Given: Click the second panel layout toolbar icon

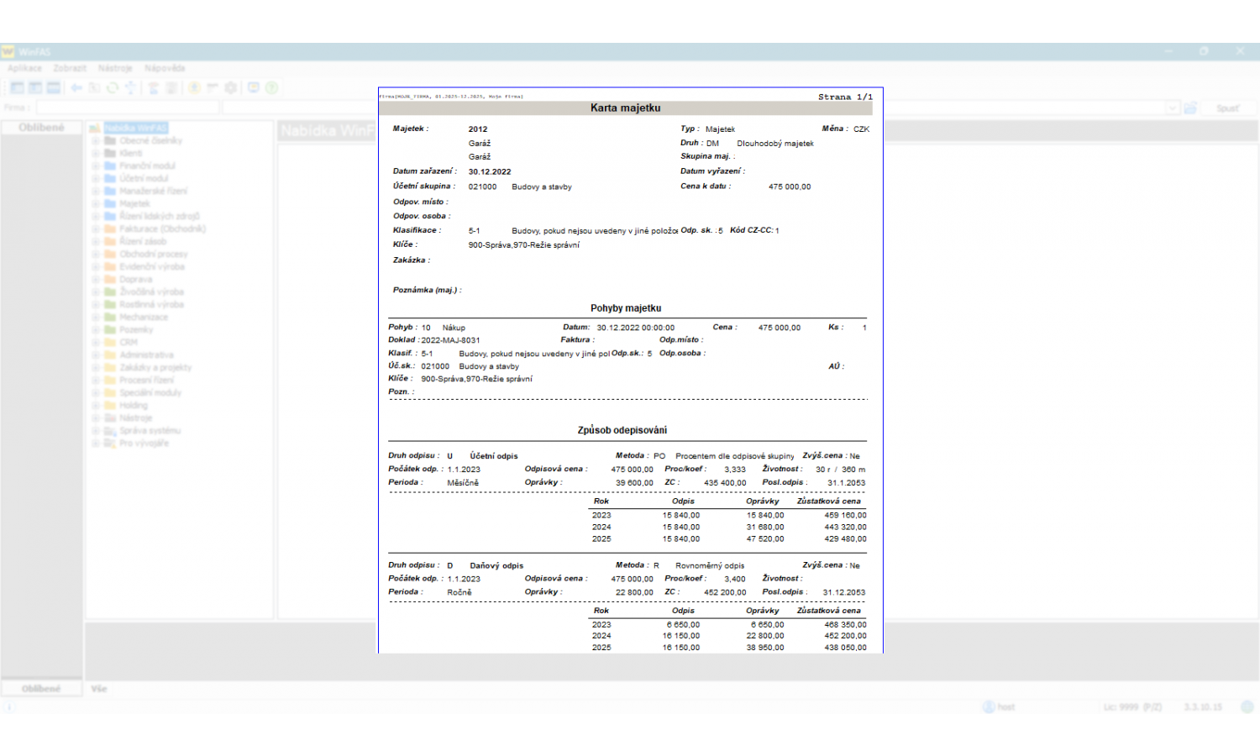Looking at the screenshot, I should click(x=35, y=87).
